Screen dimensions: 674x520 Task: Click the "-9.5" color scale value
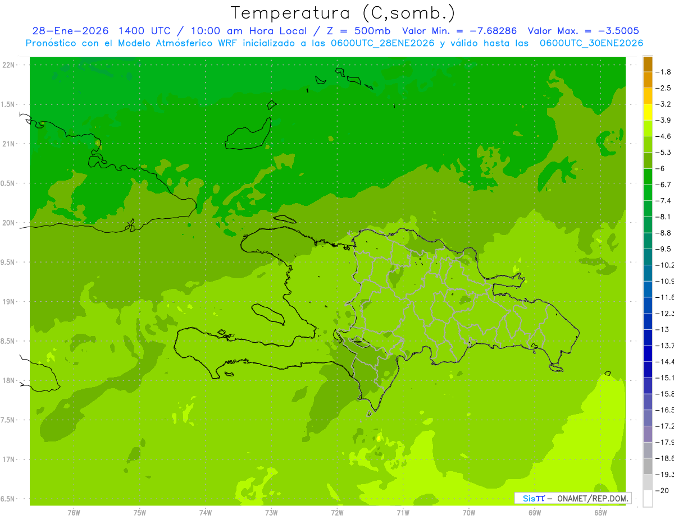click(x=663, y=249)
